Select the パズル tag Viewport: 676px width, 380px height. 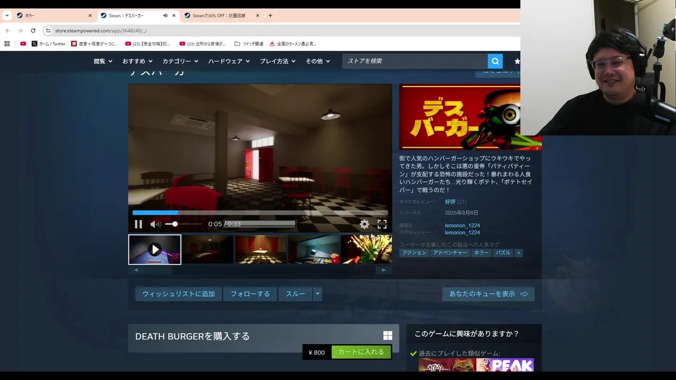[x=503, y=253]
